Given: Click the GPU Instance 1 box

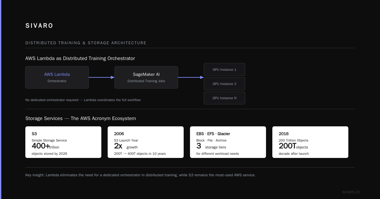Looking at the screenshot, I should click(225, 69).
